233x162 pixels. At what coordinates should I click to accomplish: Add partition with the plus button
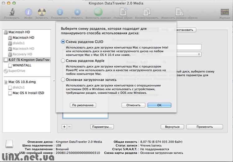point(64,127)
